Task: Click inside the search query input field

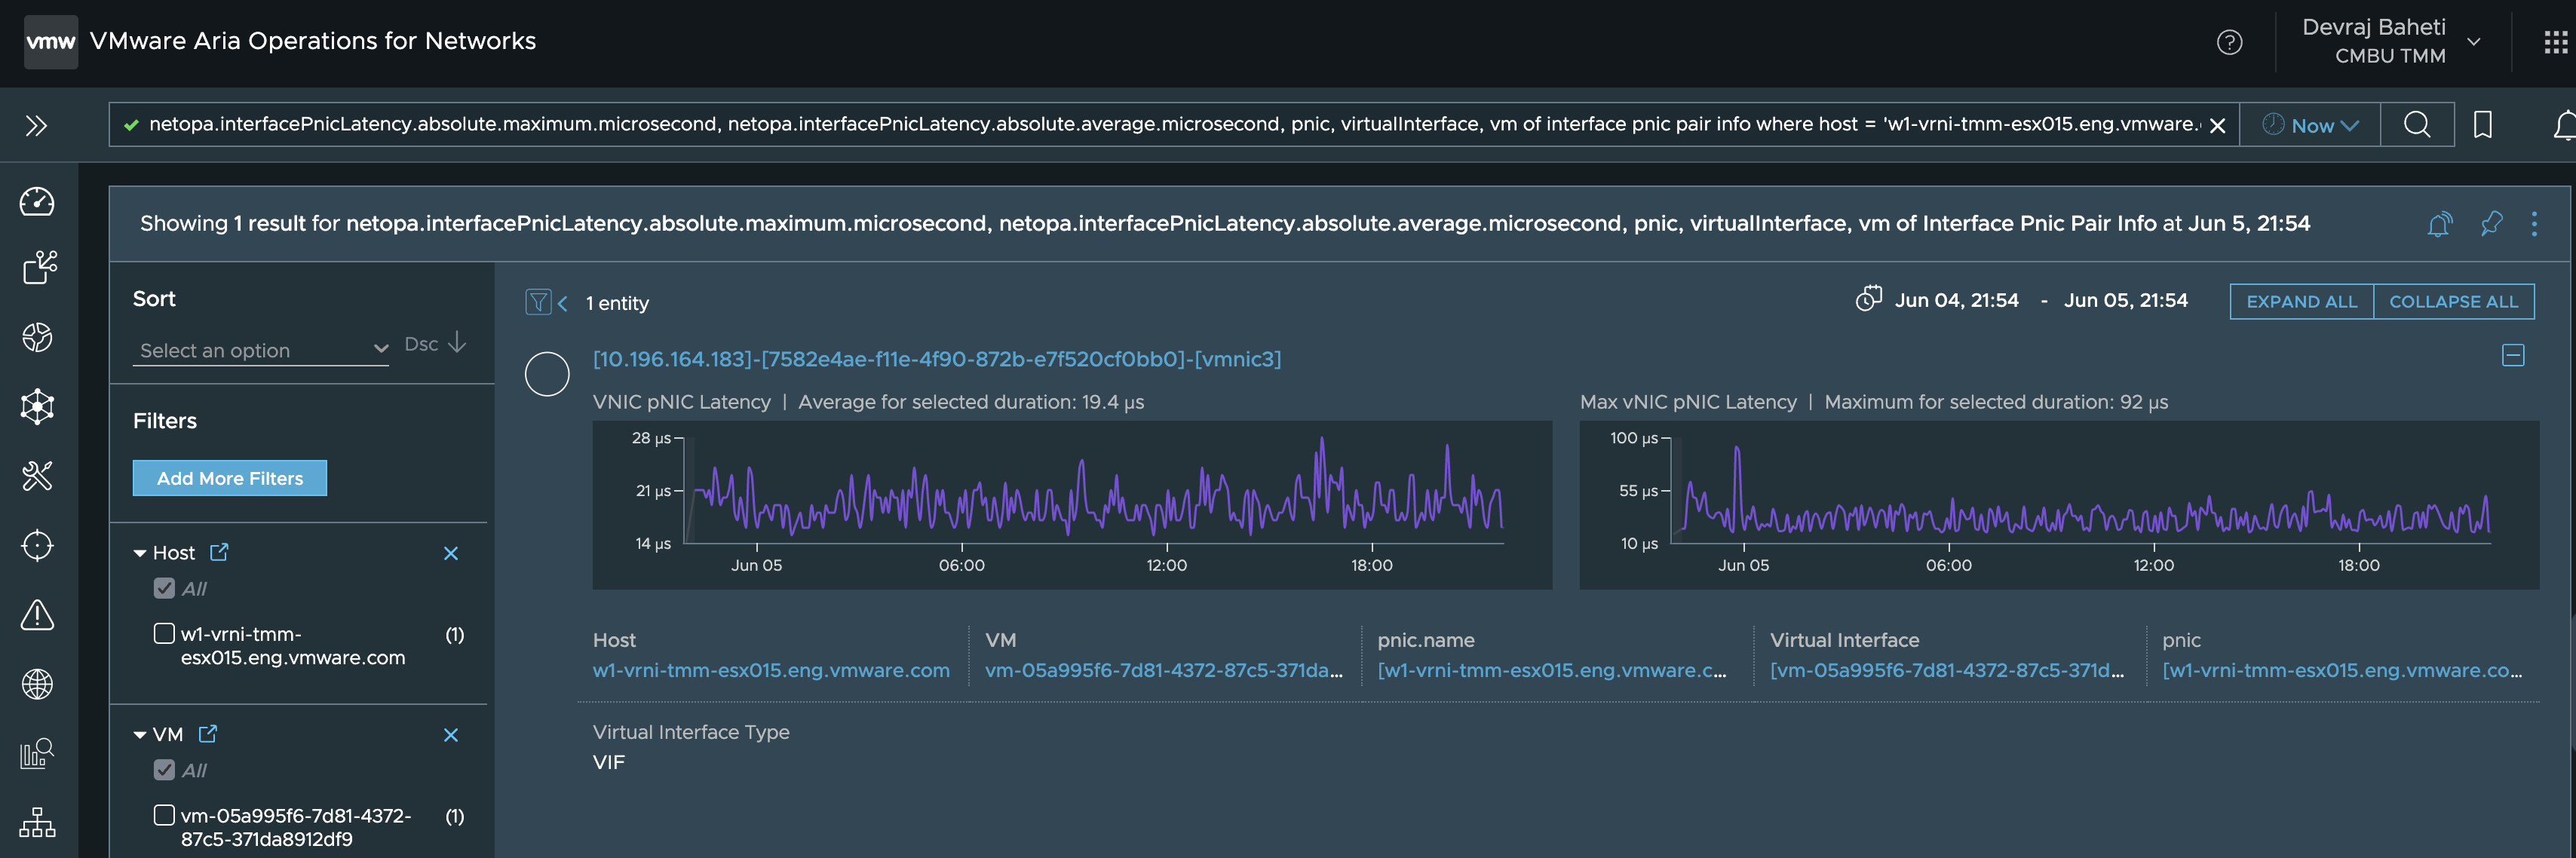Action: pos(1174,125)
